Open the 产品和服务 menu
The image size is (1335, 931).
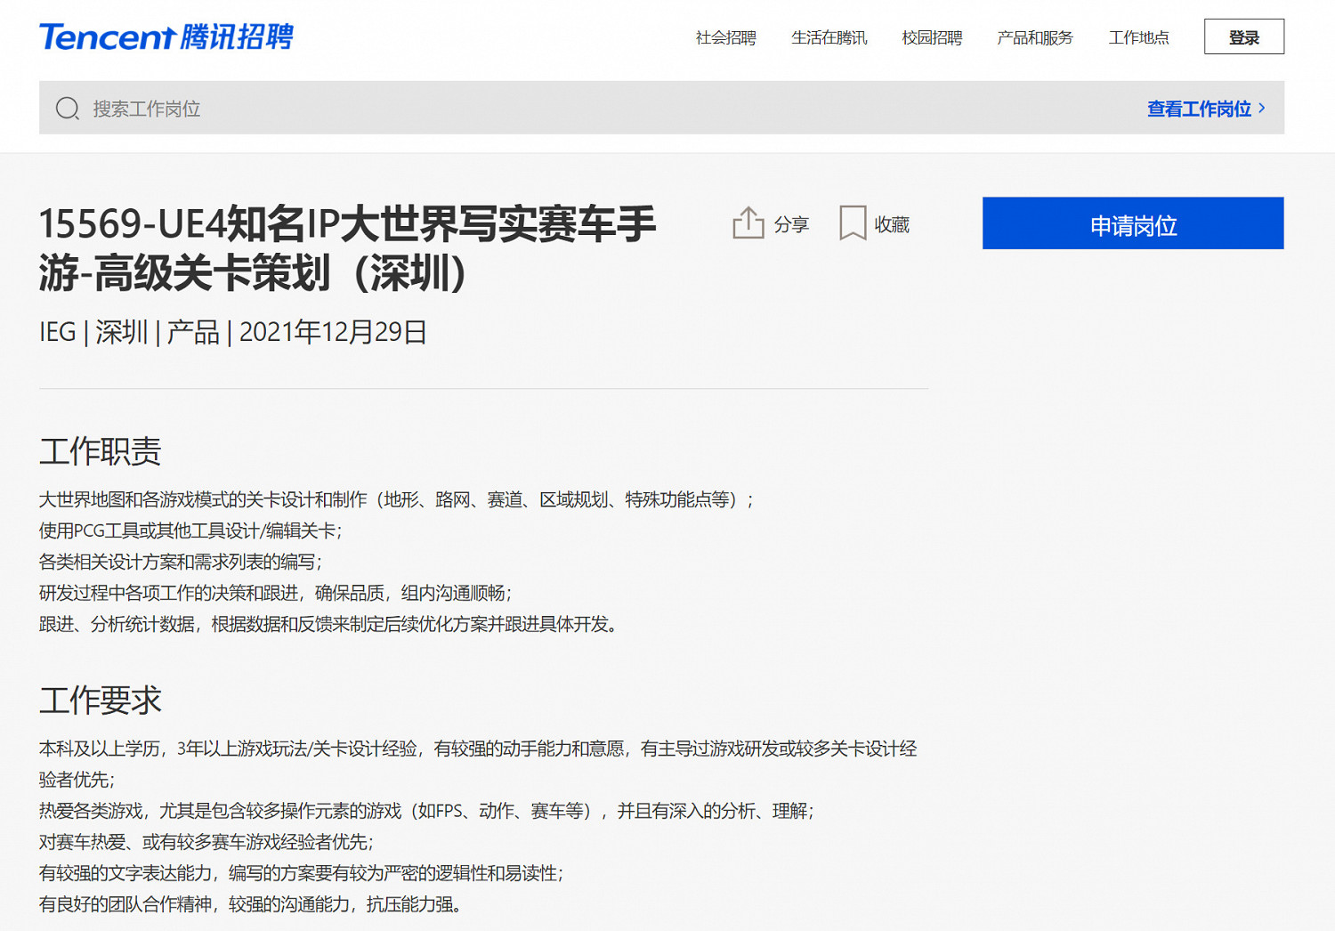click(1034, 37)
